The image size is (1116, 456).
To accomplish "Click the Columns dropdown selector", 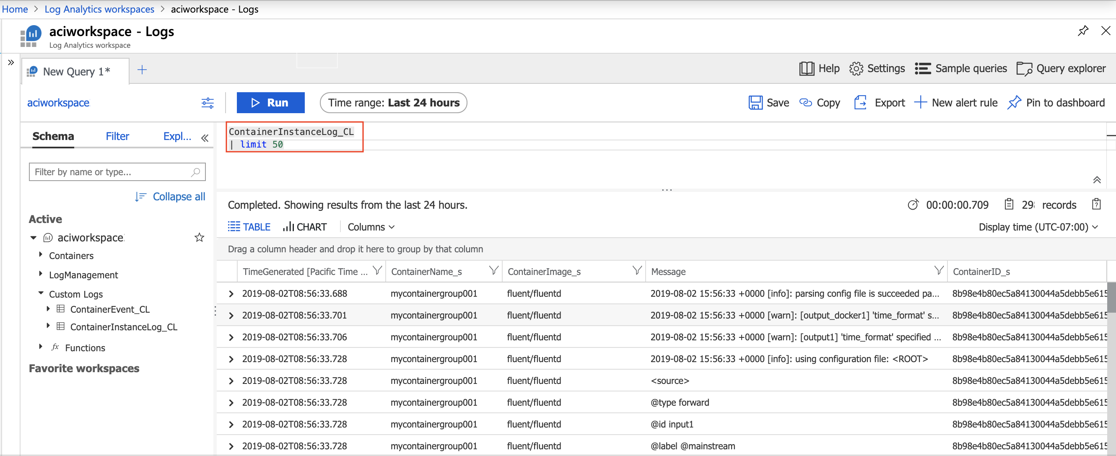I will click(x=370, y=226).
